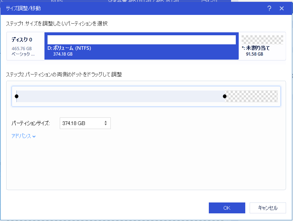The width and height of the screenshot is (293, 221).
Task: Click the checkered area of the resize bar
Action: tap(251, 96)
